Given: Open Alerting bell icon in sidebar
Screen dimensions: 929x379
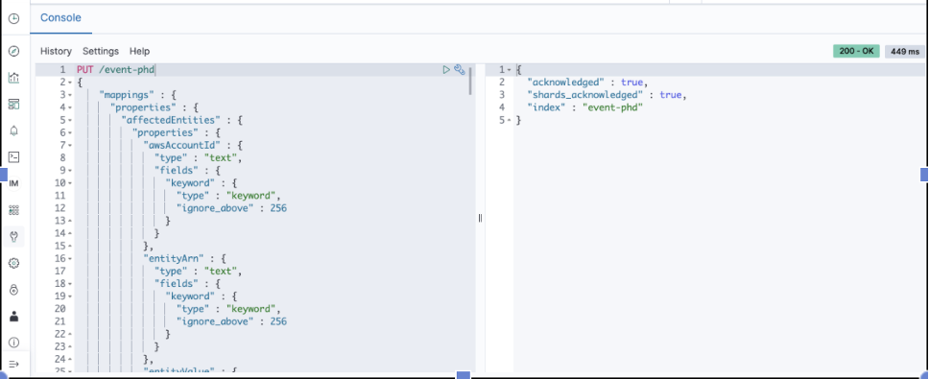Looking at the screenshot, I should [x=13, y=130].
